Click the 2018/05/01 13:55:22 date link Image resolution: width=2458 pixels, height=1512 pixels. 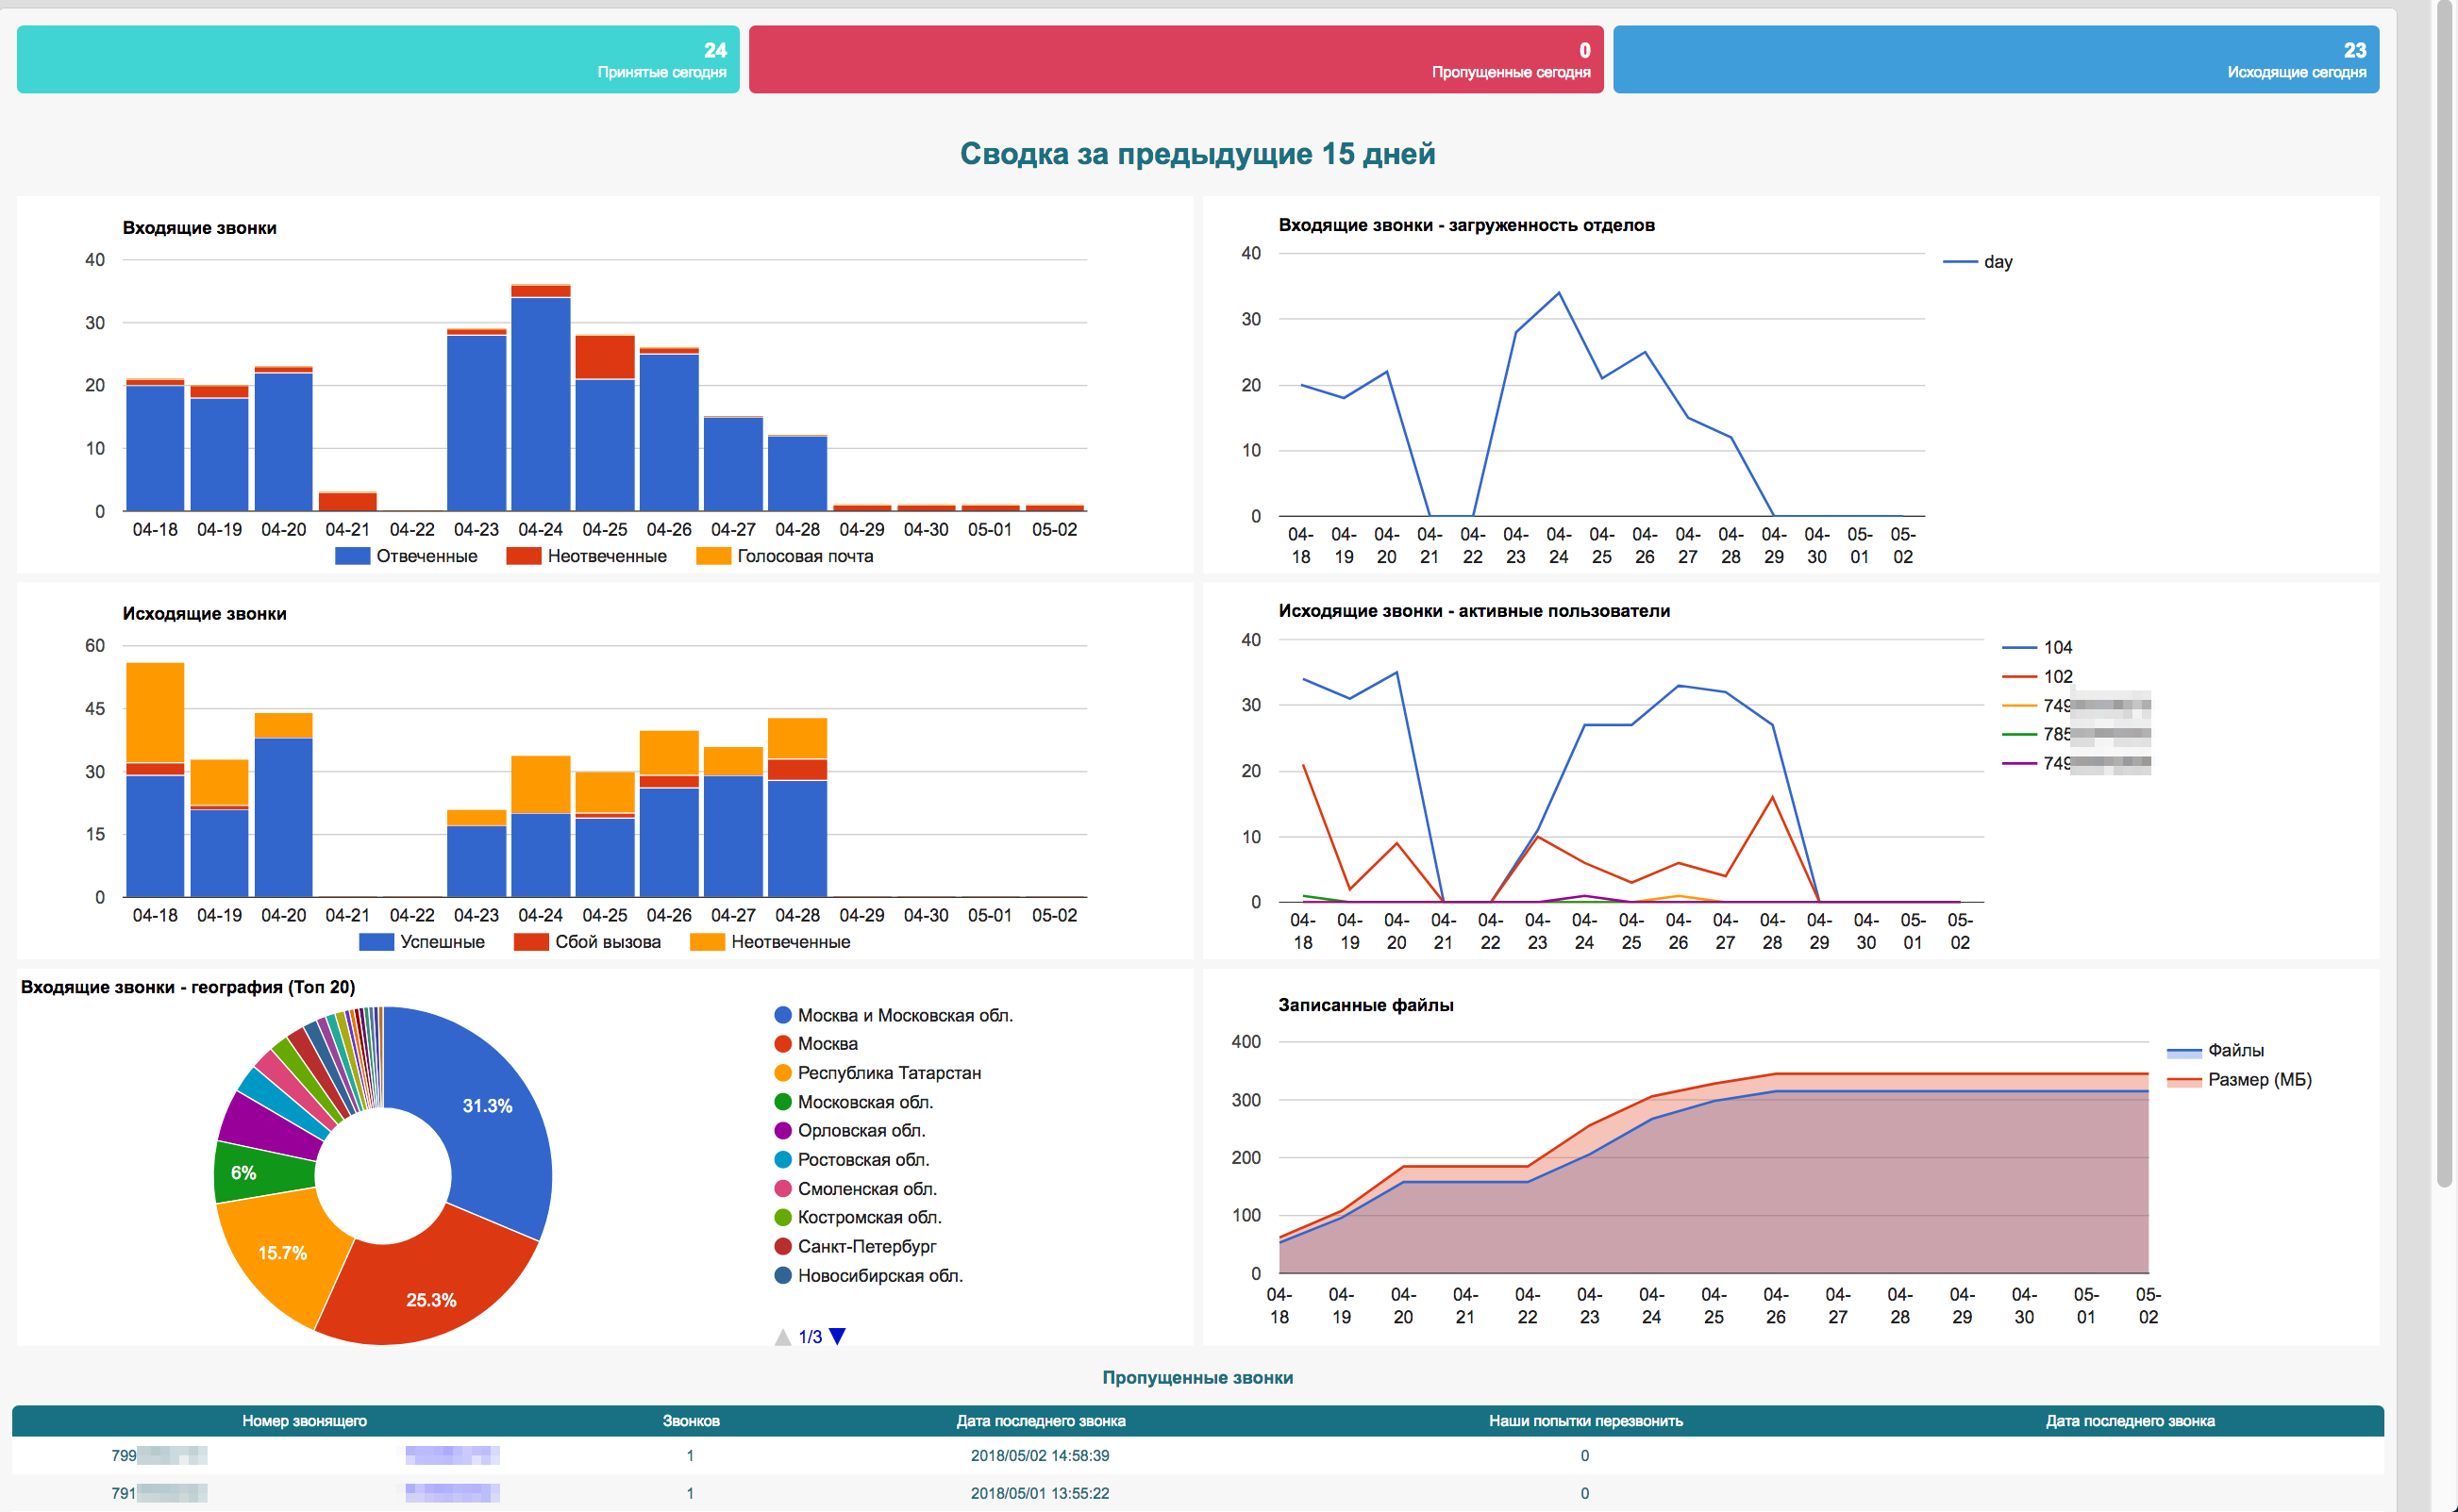[x=1040, y=1493]
